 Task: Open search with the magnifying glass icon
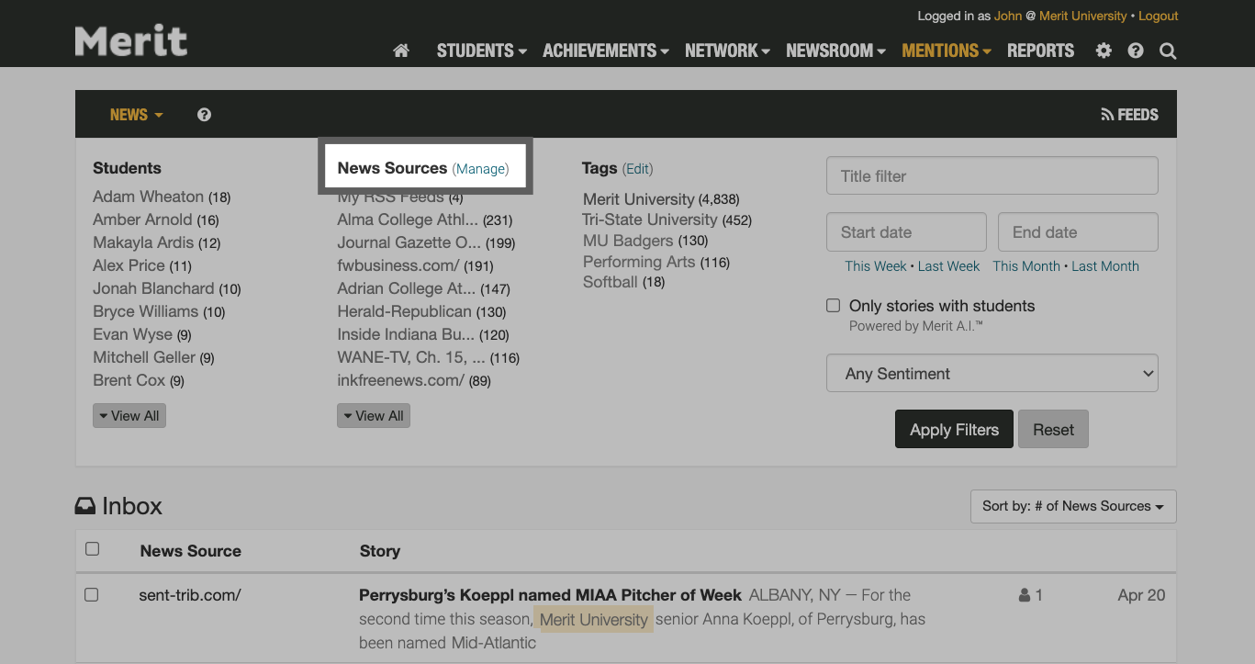point(1167,51)
